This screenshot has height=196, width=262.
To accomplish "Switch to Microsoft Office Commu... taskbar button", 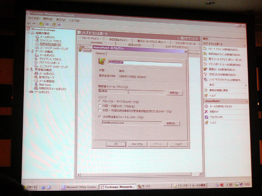I will (80, 187).
